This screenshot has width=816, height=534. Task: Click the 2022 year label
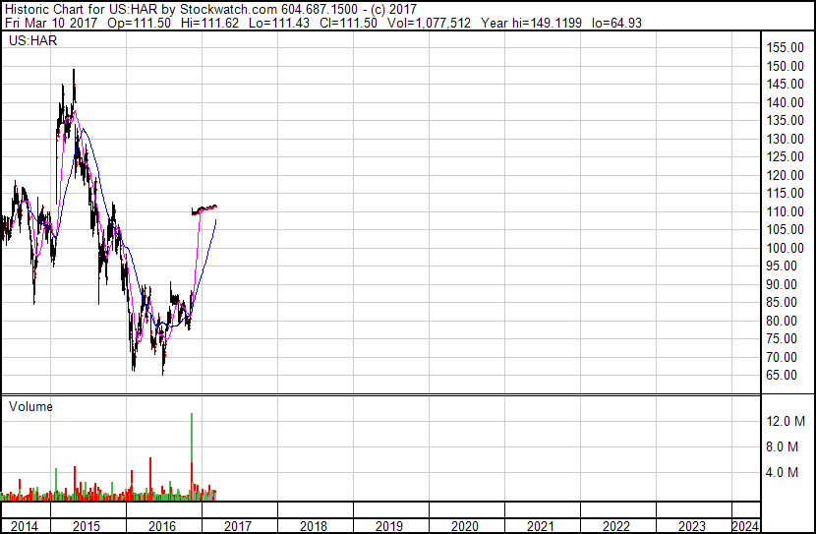[x=616, y=526]
